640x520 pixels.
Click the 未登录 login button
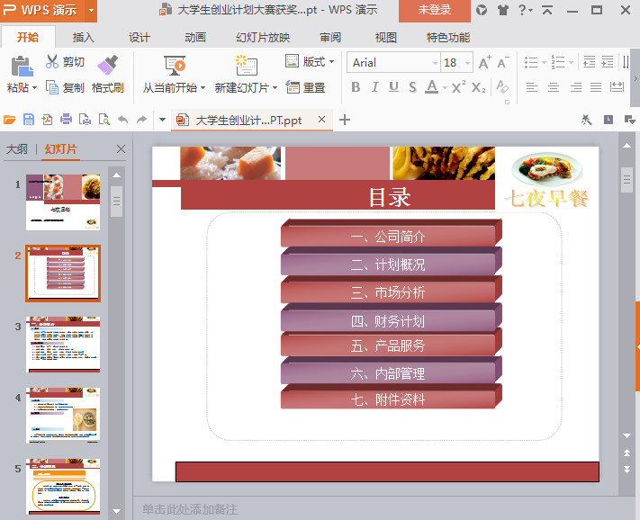pos(434,11)
